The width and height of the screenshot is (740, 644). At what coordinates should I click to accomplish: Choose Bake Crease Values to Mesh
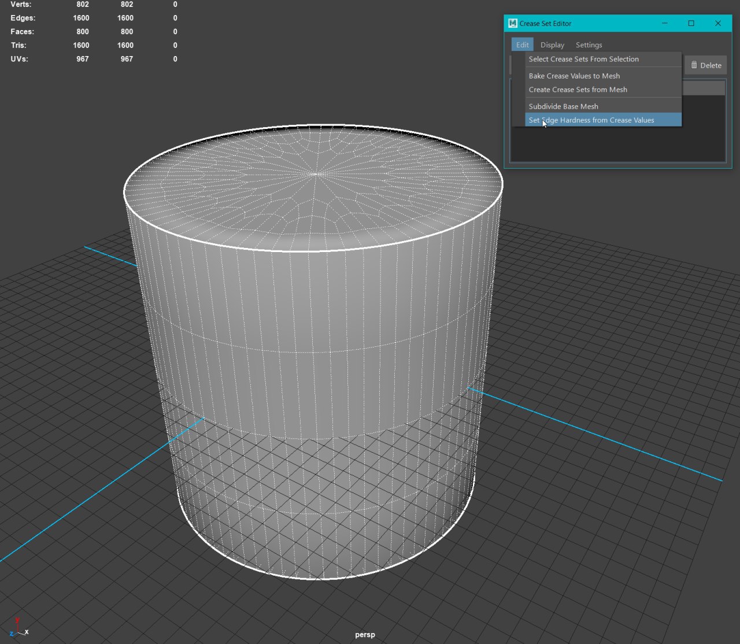[574, 76]
